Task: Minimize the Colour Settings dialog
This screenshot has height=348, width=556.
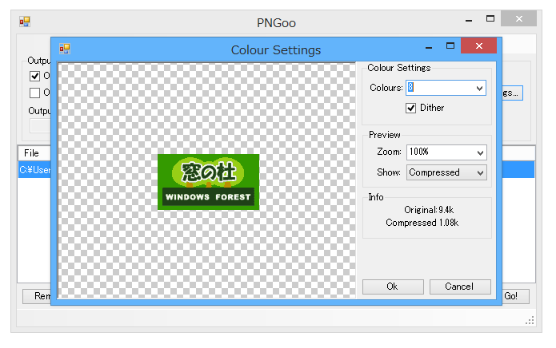Action: (429, 47)
